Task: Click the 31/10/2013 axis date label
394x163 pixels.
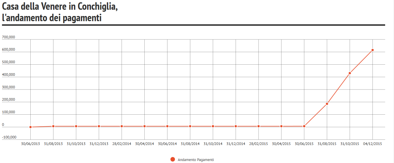Action: coord(76,144)
